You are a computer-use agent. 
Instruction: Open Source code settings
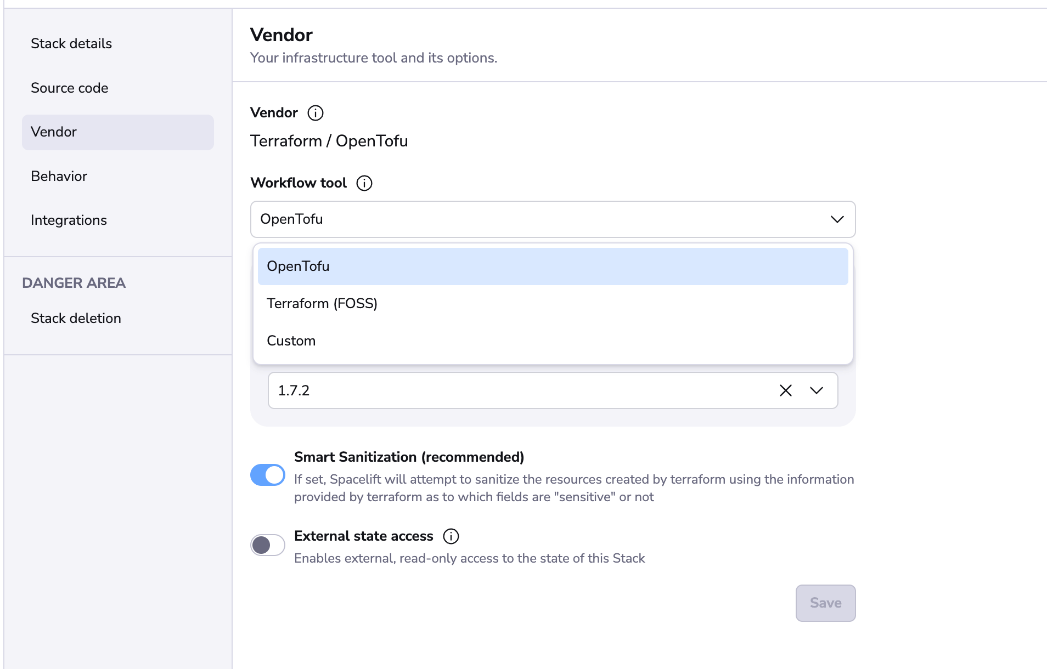coord(69,88)
